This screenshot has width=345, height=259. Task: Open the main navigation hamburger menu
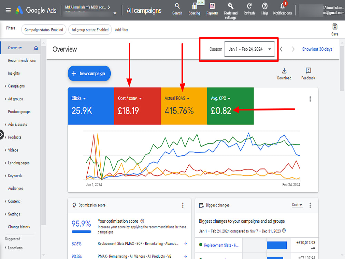8,10
